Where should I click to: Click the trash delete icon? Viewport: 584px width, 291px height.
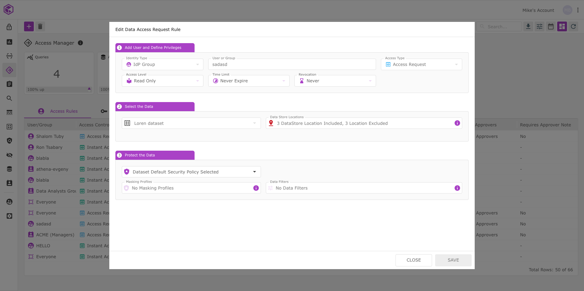coord(40,26)
